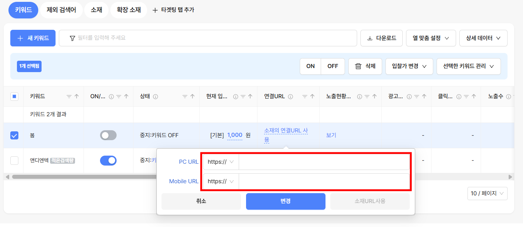Open PC URL protocol https:// dropdown
This screenshot has width=523, height=227.
click(221, 162)
